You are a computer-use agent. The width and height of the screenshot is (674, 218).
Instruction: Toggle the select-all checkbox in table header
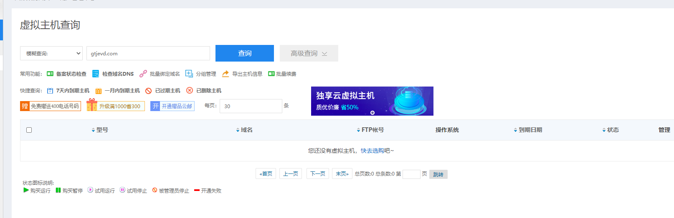click(29, 130)
